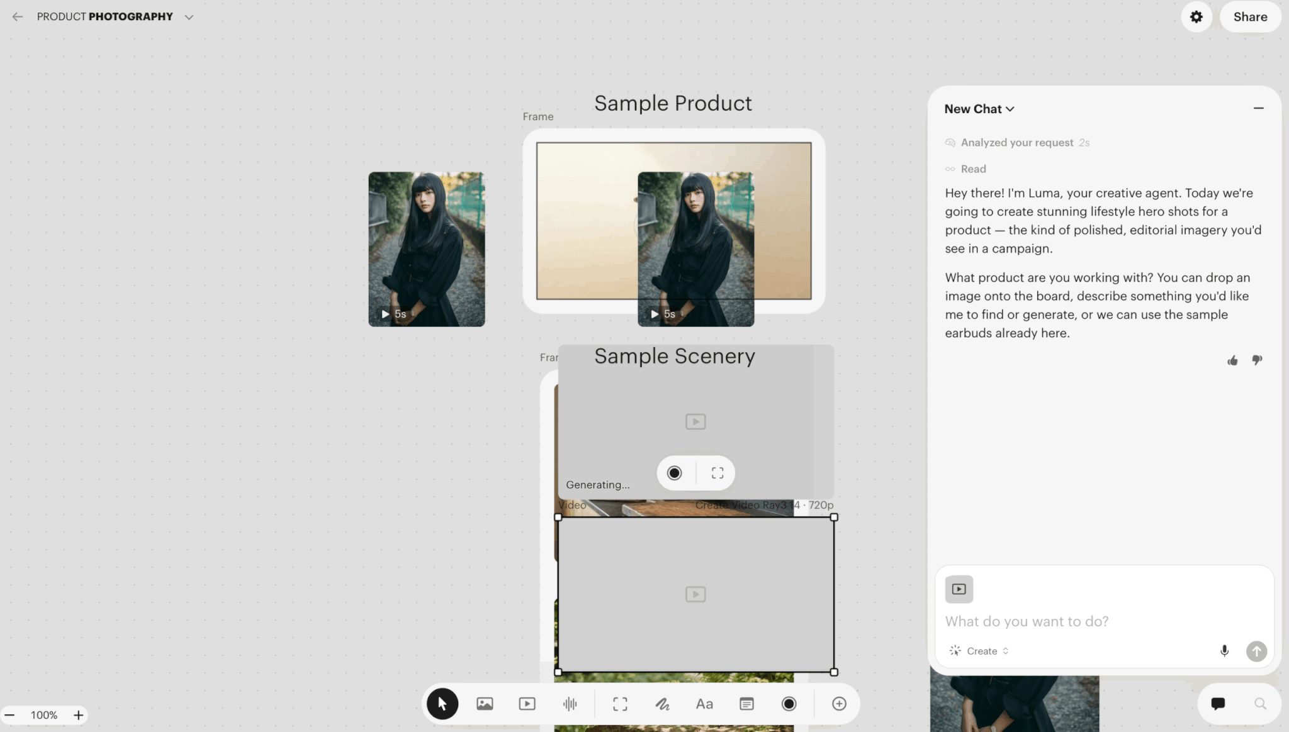This screenshot has height=732, width=1289.
Task: Select the frame tool in bottom toolbar
Action: [x=620, y=704]
